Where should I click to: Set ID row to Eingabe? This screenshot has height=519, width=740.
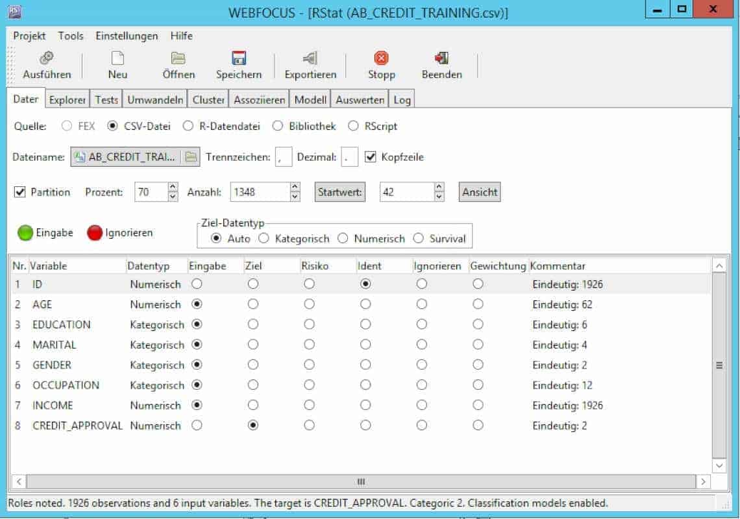(x=197, y=284)
